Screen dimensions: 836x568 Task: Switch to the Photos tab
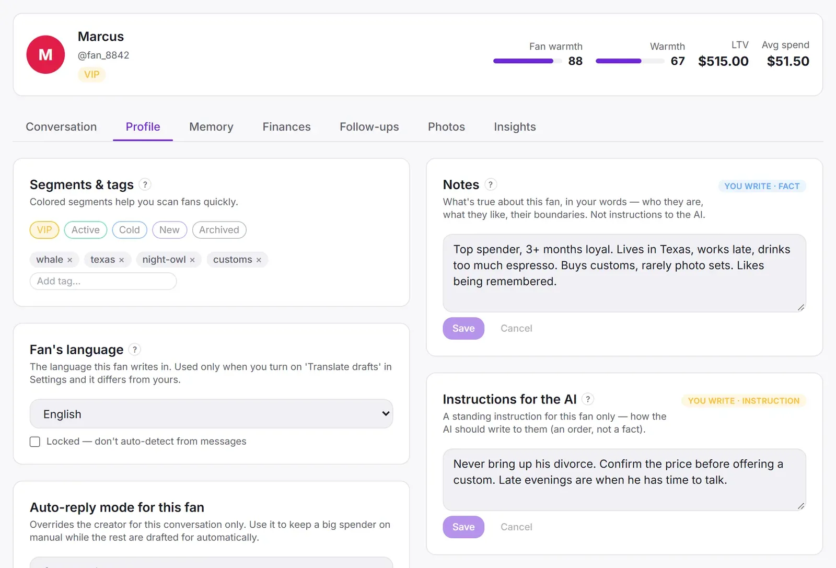[446, 127]
